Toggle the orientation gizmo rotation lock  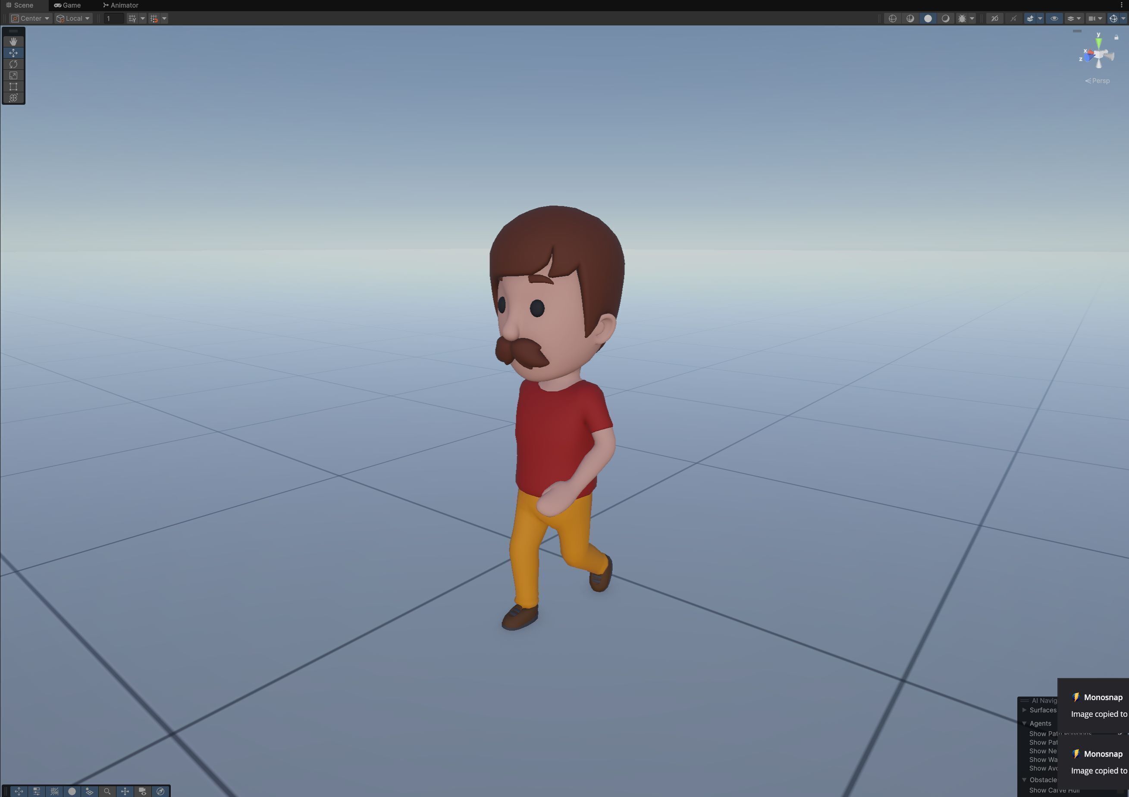click(x=1116, y=38)
